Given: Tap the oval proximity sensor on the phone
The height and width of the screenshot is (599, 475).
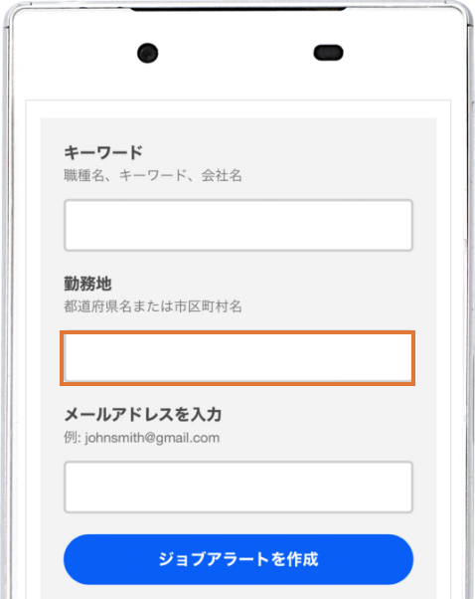Looking at the screenshot, I should pyautogui.click(x=328, y=53).
